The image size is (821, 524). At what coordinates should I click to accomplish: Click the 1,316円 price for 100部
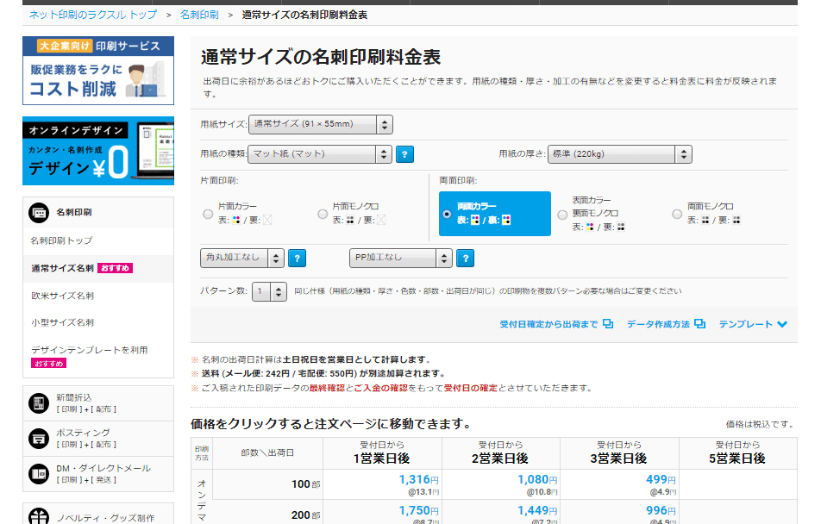point(418,480)
